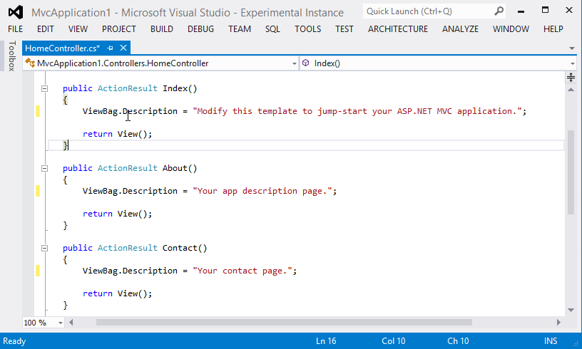Collapse the About() method outline

[x=44, y=168]
